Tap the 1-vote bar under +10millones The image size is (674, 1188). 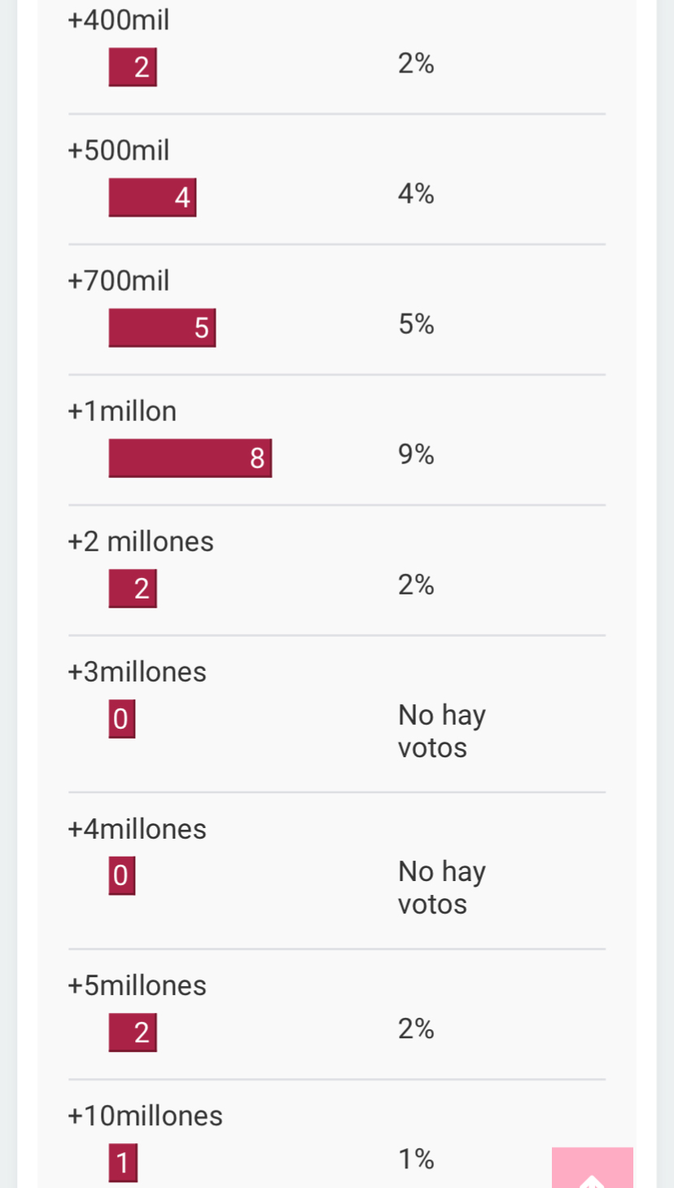(x=123, y=1163)
